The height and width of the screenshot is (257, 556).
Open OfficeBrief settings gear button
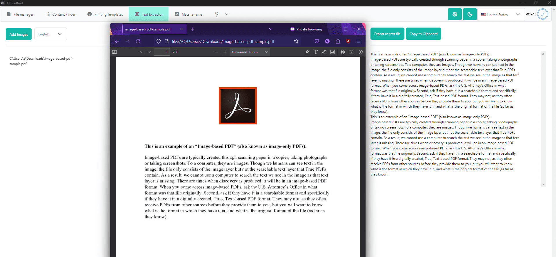pyautogui.click(x=455, y=14)
